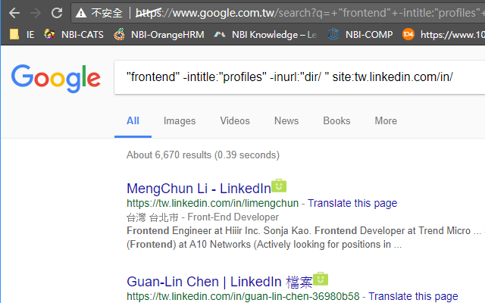The height and width of the screenshot is (303, 485).
Task: Go to the Google logo homepage
Action: pyautogui.click(x=56, y=78)
